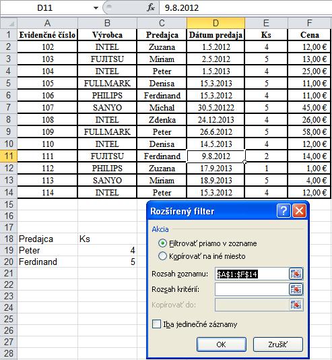Select the Ks criteria label in row 18
The image size is (332, 360).
pos(107,239)
